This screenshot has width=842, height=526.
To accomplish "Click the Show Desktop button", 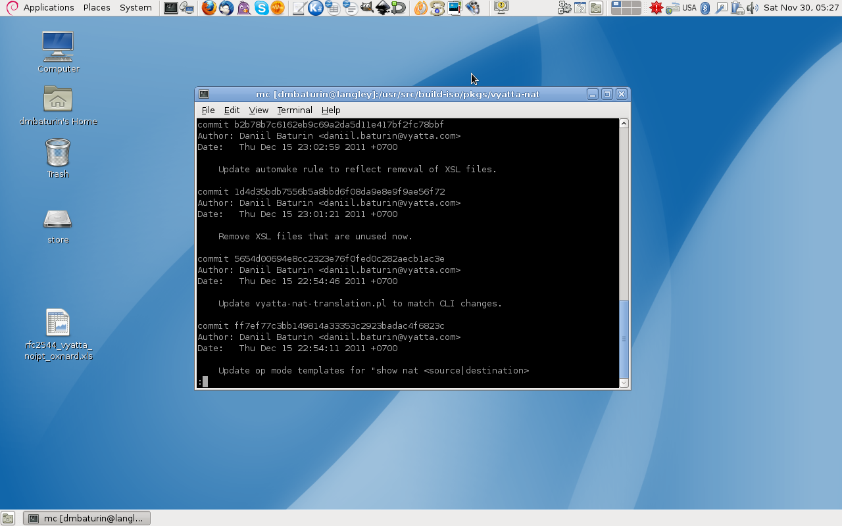I will click(8, 518).
